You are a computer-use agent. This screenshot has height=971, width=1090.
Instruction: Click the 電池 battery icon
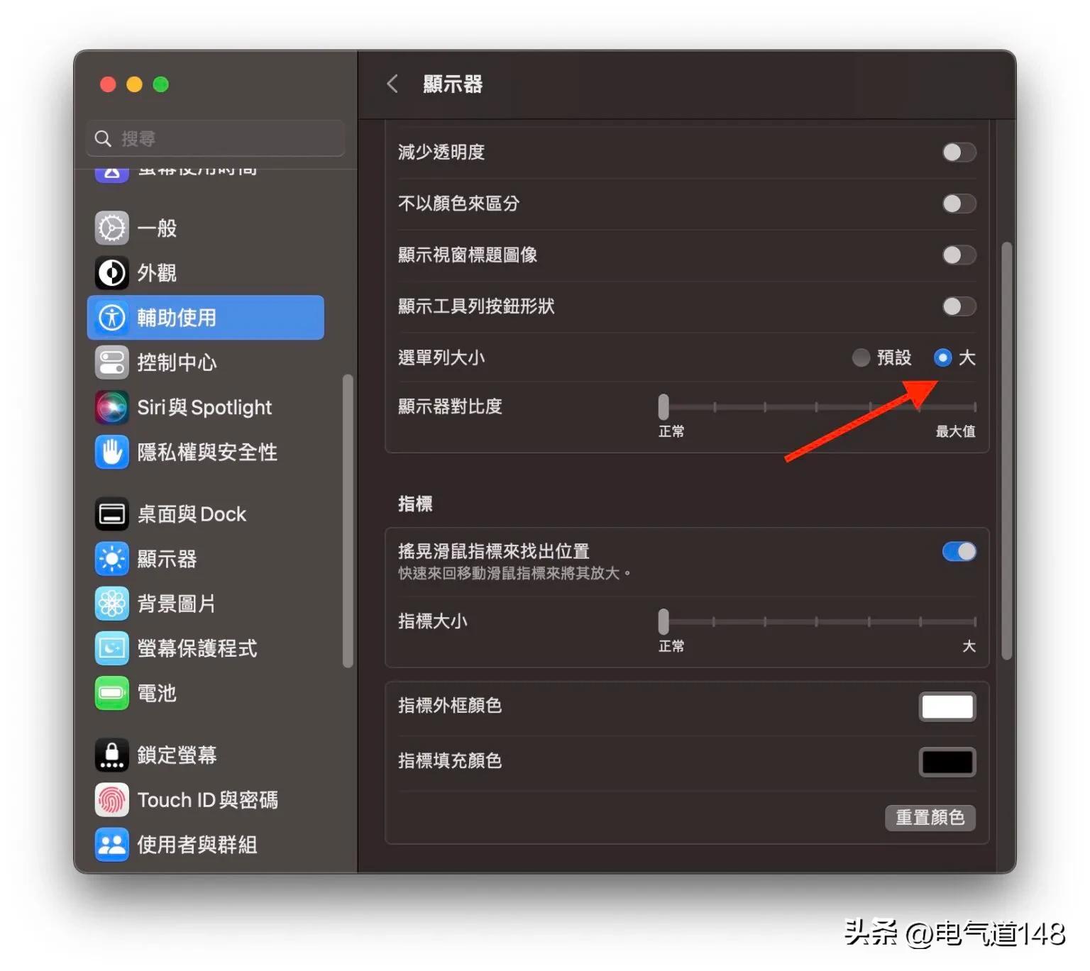click(111, 694)
